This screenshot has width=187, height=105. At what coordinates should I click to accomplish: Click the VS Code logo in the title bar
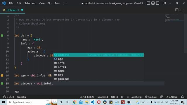(4, 3)
